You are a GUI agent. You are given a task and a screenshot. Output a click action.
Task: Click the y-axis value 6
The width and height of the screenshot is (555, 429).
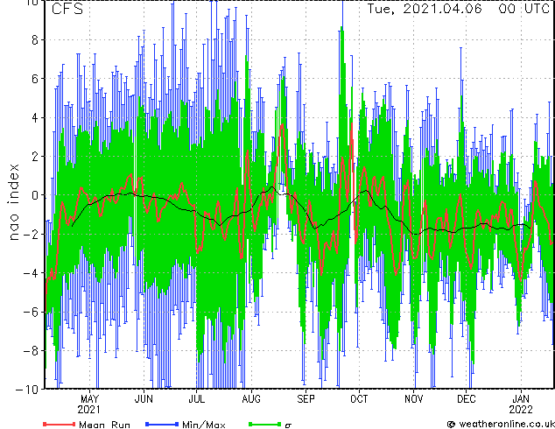[35, 79]
